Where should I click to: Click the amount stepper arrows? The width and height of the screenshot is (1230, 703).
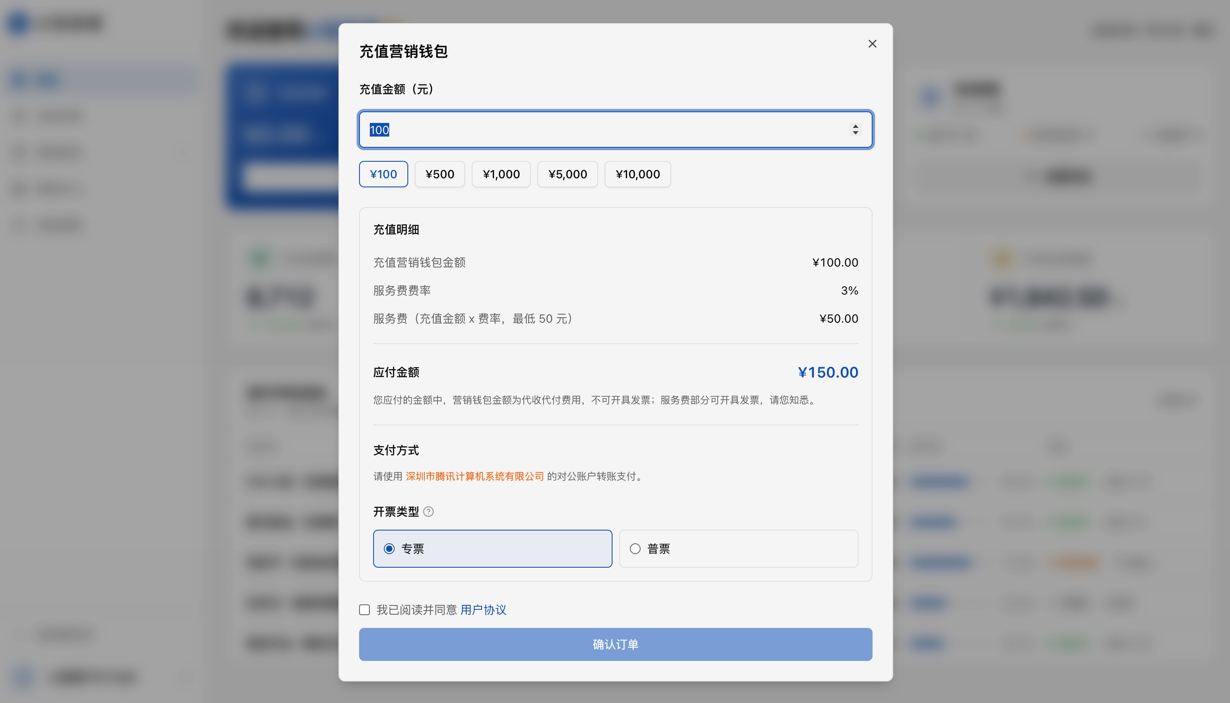[x=855, y=130]
